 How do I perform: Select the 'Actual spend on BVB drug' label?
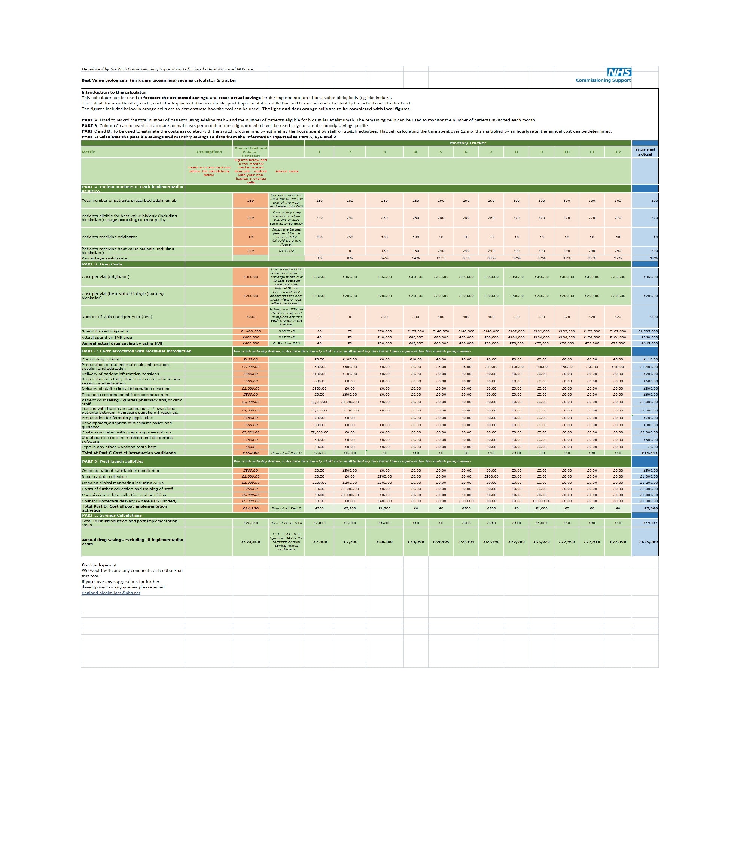(x=133, y=337)
